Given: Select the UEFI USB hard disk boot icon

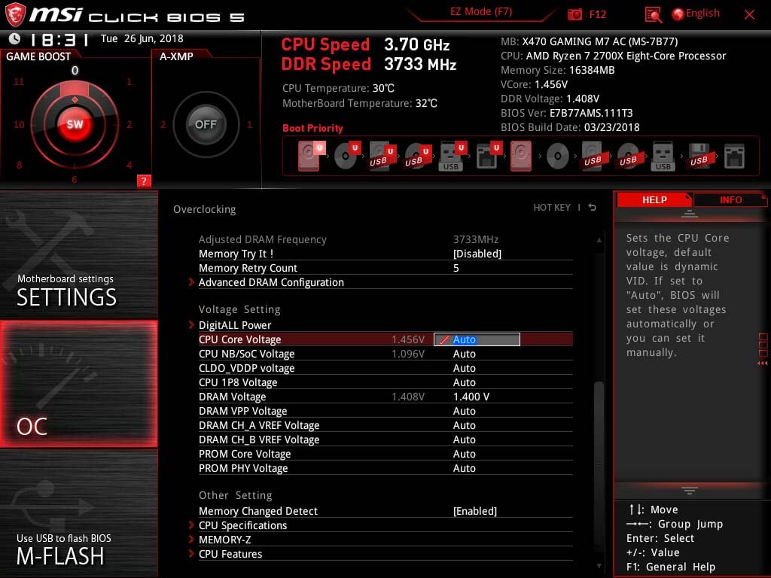Looking at the screenshot, I should tap(382, 157).
